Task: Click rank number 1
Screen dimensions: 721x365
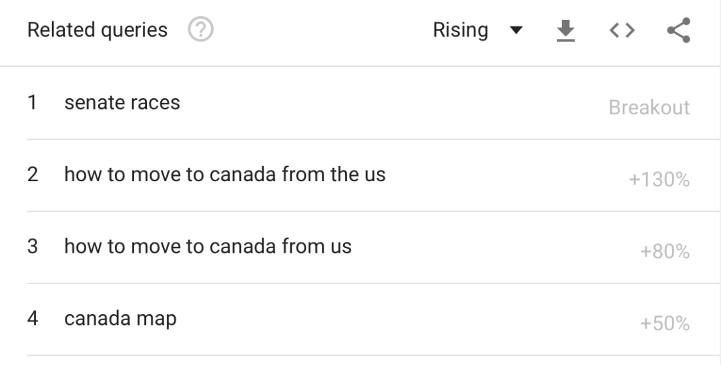Action: click(x=32, y=102)
